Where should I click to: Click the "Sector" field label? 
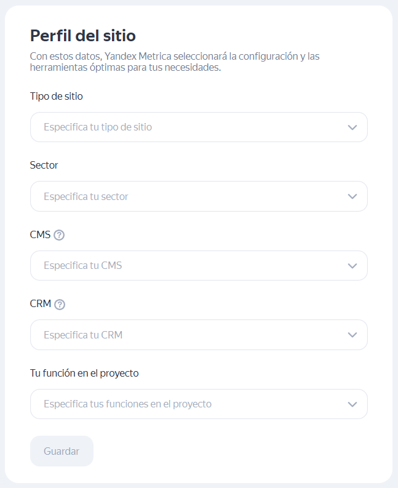tap(44, 165)
